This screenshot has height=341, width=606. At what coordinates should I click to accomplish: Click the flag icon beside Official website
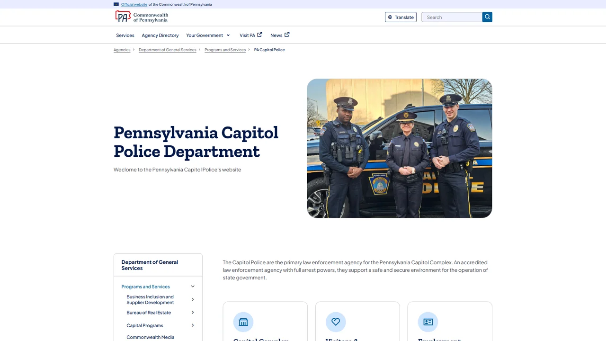click(x=116, y=4)
